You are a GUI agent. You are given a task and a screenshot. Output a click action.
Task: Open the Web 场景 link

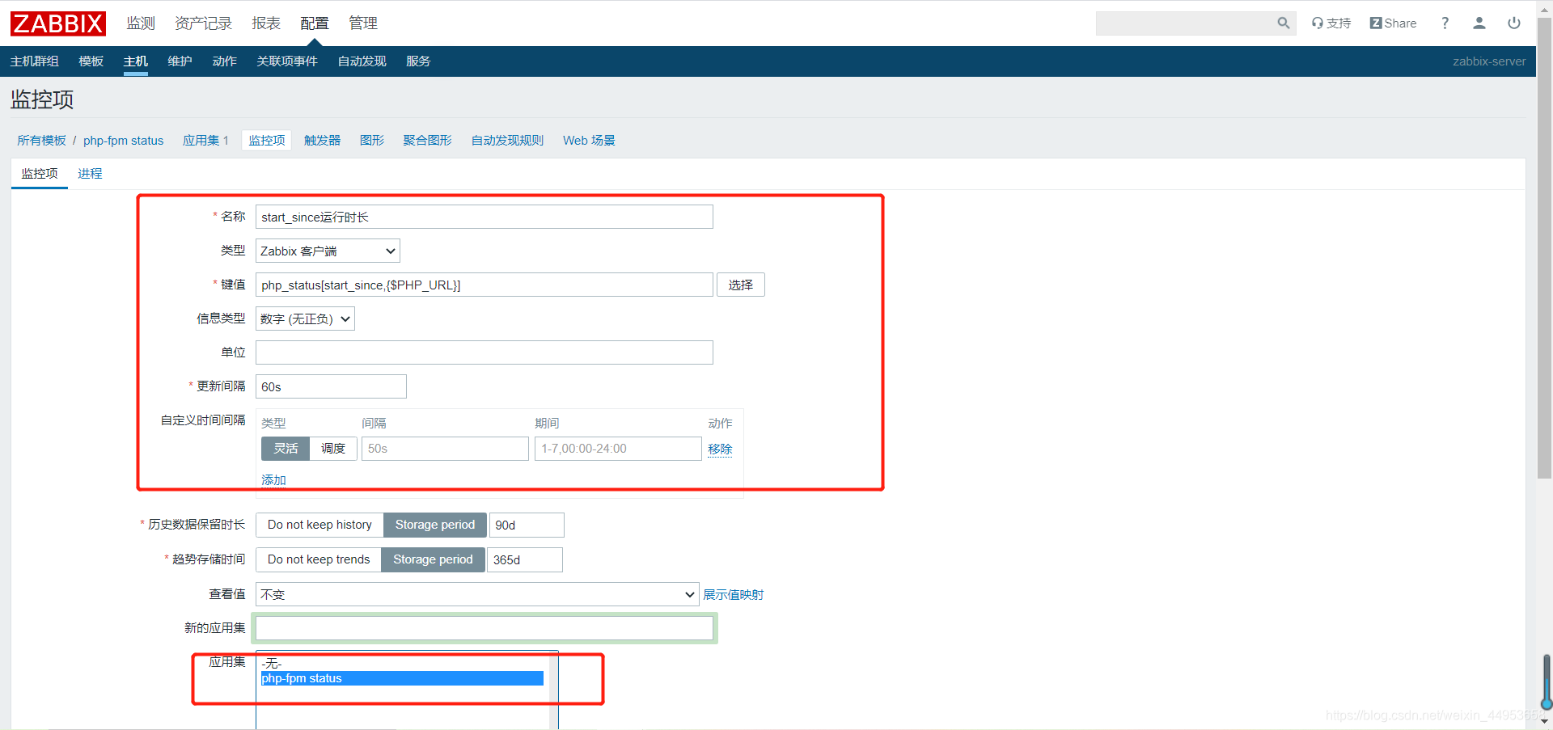(589, 141)
